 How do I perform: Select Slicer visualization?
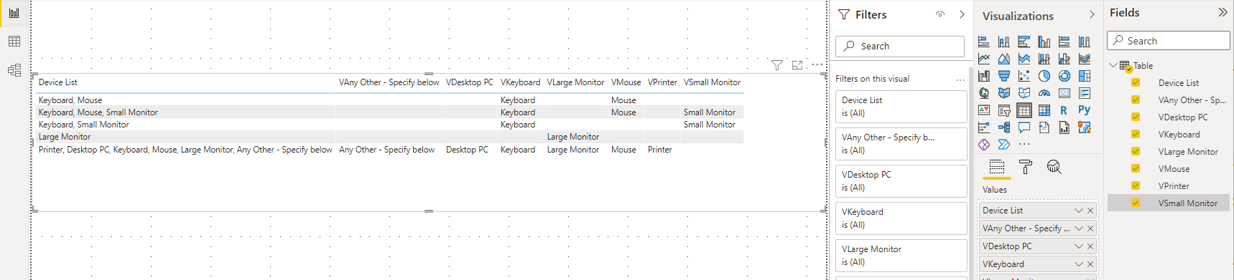point(1004,110)
